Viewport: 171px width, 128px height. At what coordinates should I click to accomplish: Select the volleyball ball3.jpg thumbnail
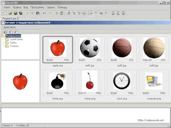coord(154,49)
